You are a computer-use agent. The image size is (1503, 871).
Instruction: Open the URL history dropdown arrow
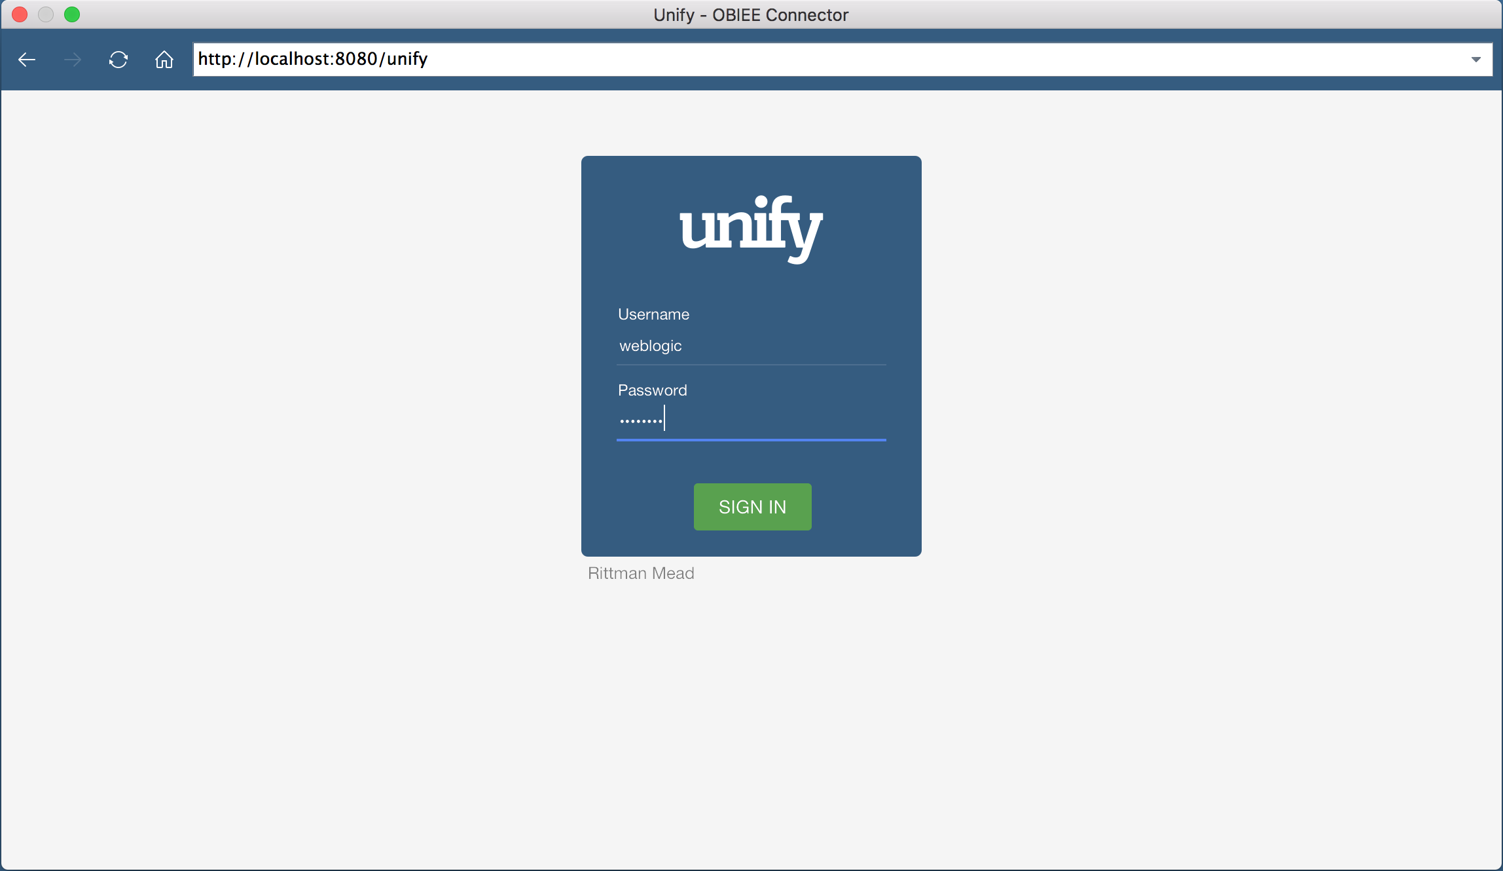[x=1476, y=60]
